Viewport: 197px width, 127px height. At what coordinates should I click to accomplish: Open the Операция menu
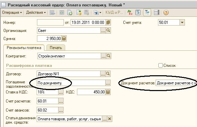coord(12,12)
